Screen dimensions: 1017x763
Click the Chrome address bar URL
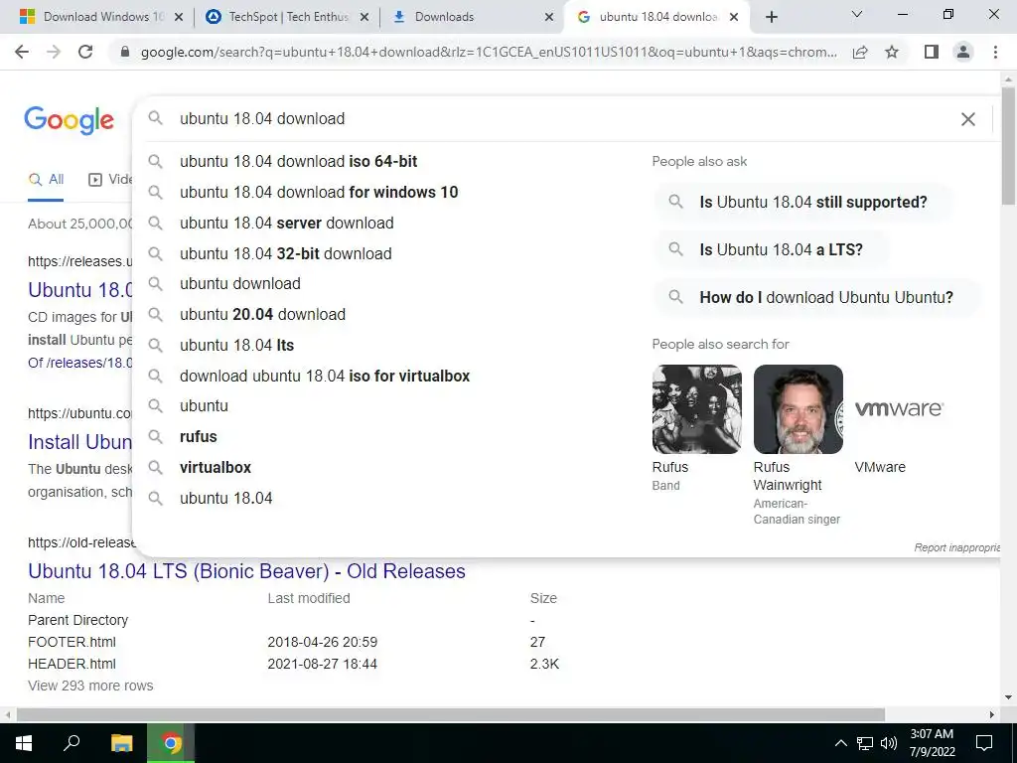489,52
